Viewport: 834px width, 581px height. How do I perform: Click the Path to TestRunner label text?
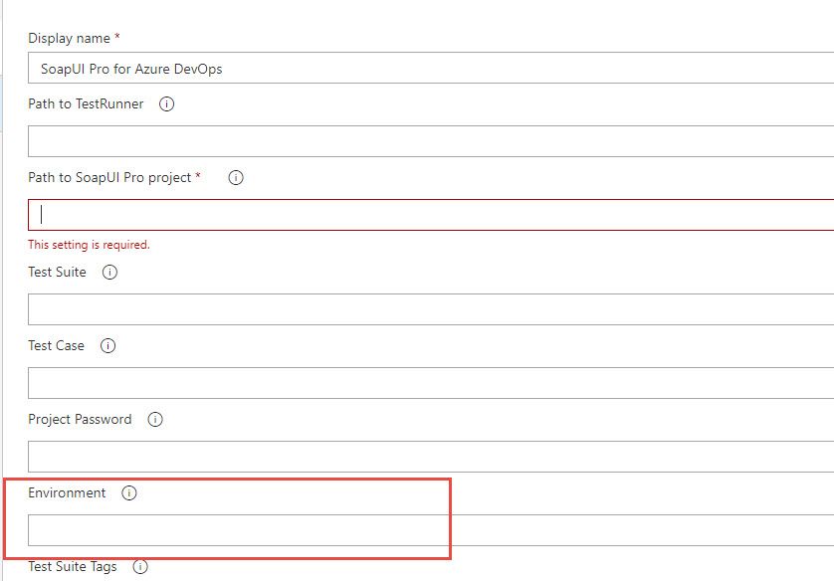pos(86,104)
